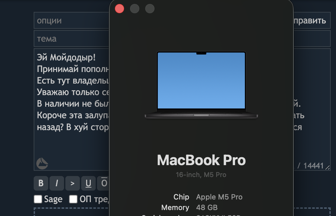Click the sailboat icon in the comment box

pos(42,163)
